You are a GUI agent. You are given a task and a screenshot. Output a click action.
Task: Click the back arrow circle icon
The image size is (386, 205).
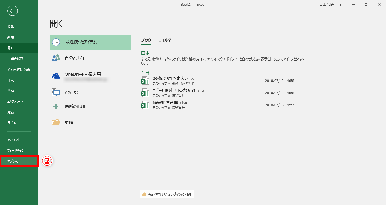tap(13, 11)
